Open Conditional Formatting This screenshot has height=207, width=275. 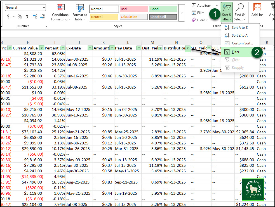point(60,13)
